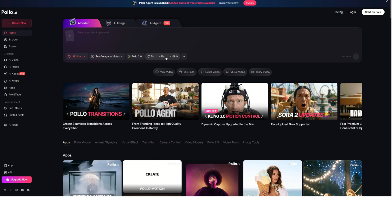Click the plus image upload box
This screenshot has height=197, width=392.
70,36
